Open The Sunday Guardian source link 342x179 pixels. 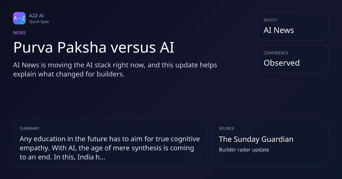(x=256, y=139)
